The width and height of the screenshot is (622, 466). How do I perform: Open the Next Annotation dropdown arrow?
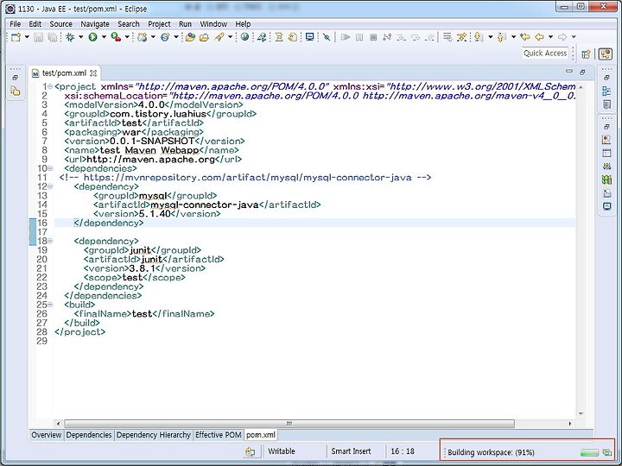click(x=491, y=37)
